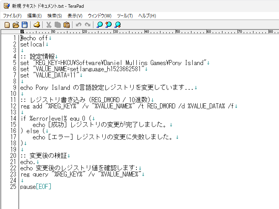This screenshot has width=279, height=209.
Task: Click "if %errorlevel% equ 0"
Action: coord(53,118)
